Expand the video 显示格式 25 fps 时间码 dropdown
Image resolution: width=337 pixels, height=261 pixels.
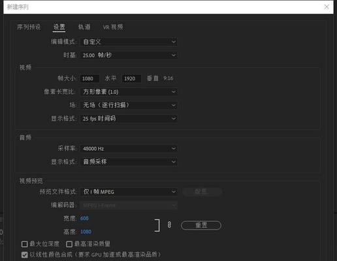[x=129, y=119]
